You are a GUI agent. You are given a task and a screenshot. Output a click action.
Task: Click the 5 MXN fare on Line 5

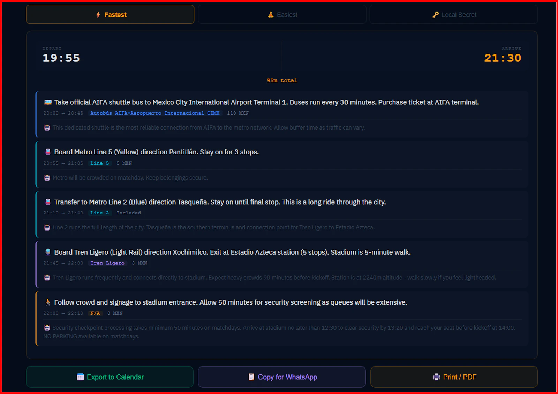pyautogui.click(x=124, y=163)
